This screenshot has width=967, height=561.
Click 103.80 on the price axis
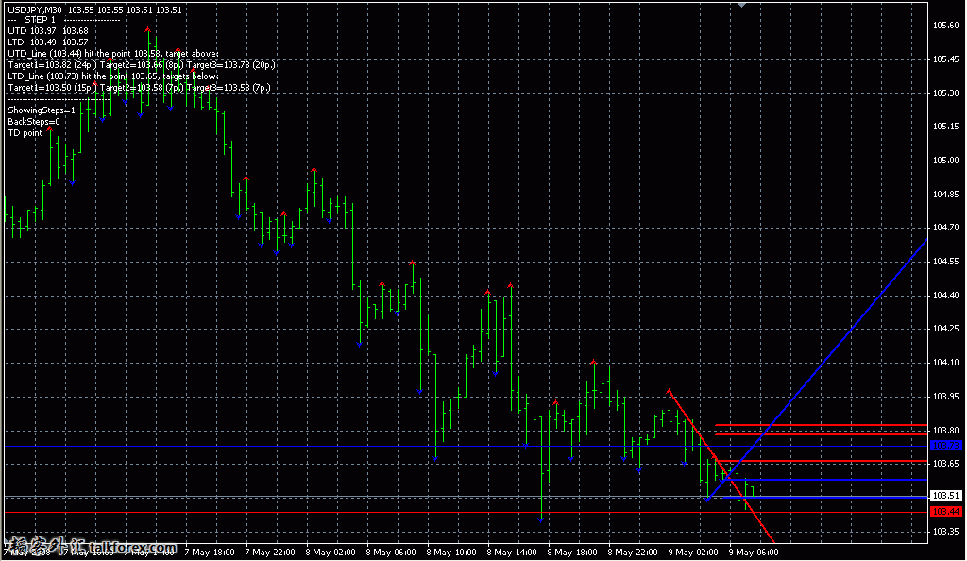946,431
